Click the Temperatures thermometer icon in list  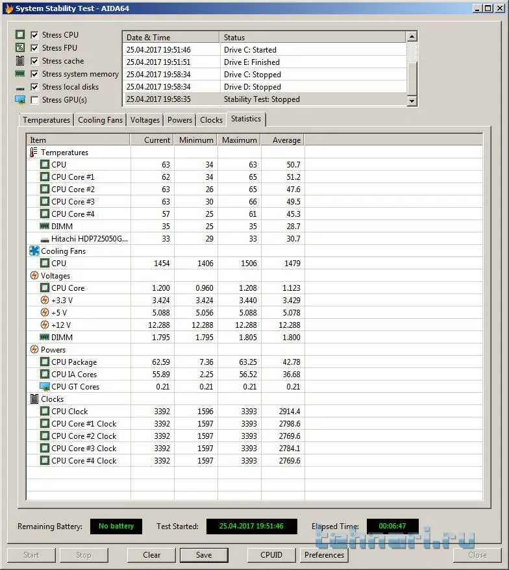tap(34, 153)
